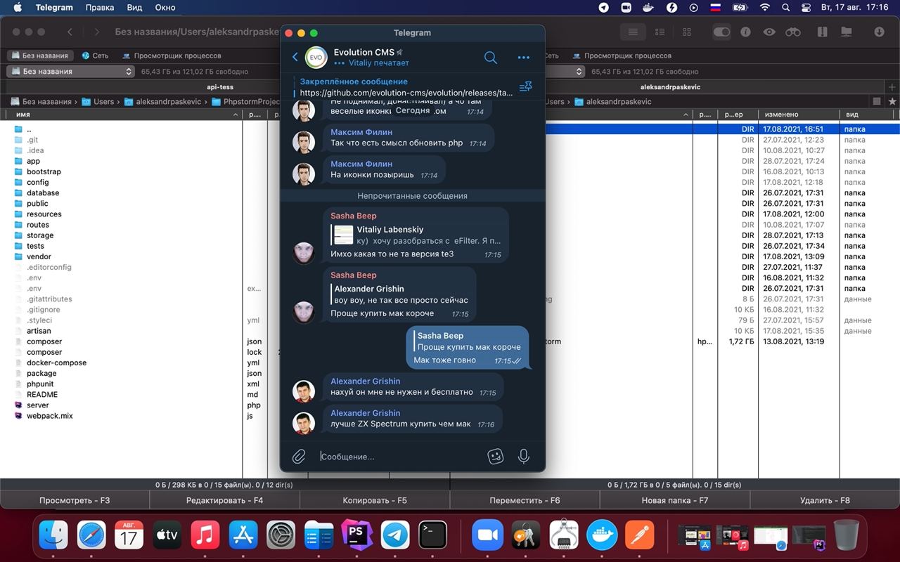Open Telegram app menu in menu bar
This screenshot has height=562, width=900.
(x=54, y=8)
